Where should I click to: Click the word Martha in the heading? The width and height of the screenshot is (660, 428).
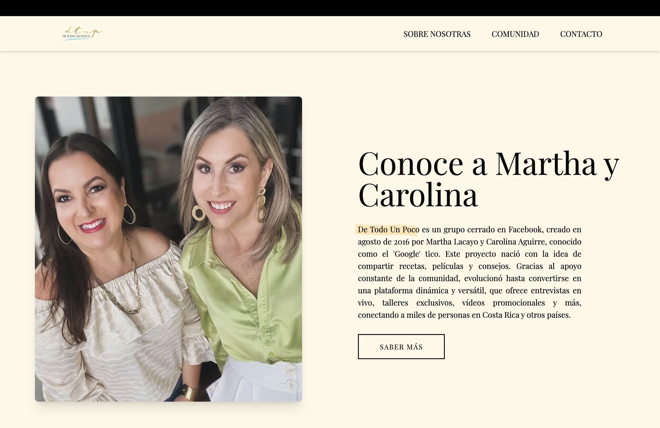[x=546, y=163]
